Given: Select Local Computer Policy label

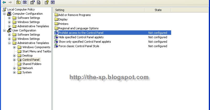Looking at the screenshot, I should [21, 9].
